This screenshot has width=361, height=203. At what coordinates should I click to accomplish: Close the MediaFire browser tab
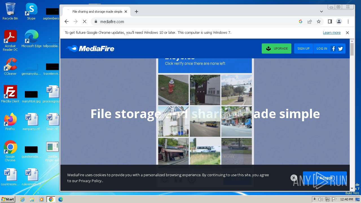click(126, 12)
